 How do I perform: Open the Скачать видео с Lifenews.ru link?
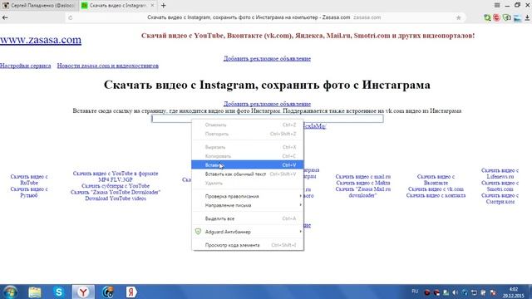coord(500,174)
